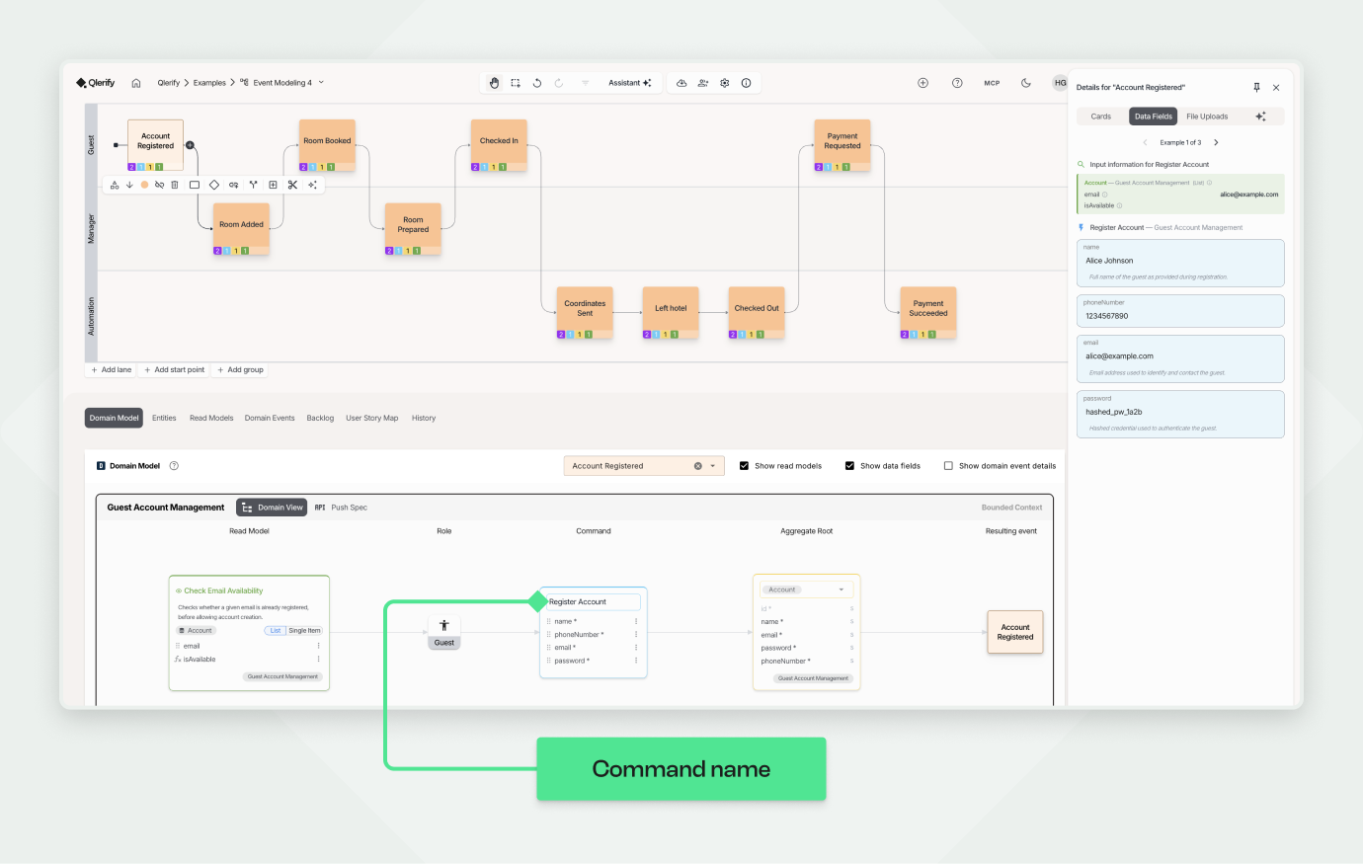Open the MCP button

pos(992,83)
